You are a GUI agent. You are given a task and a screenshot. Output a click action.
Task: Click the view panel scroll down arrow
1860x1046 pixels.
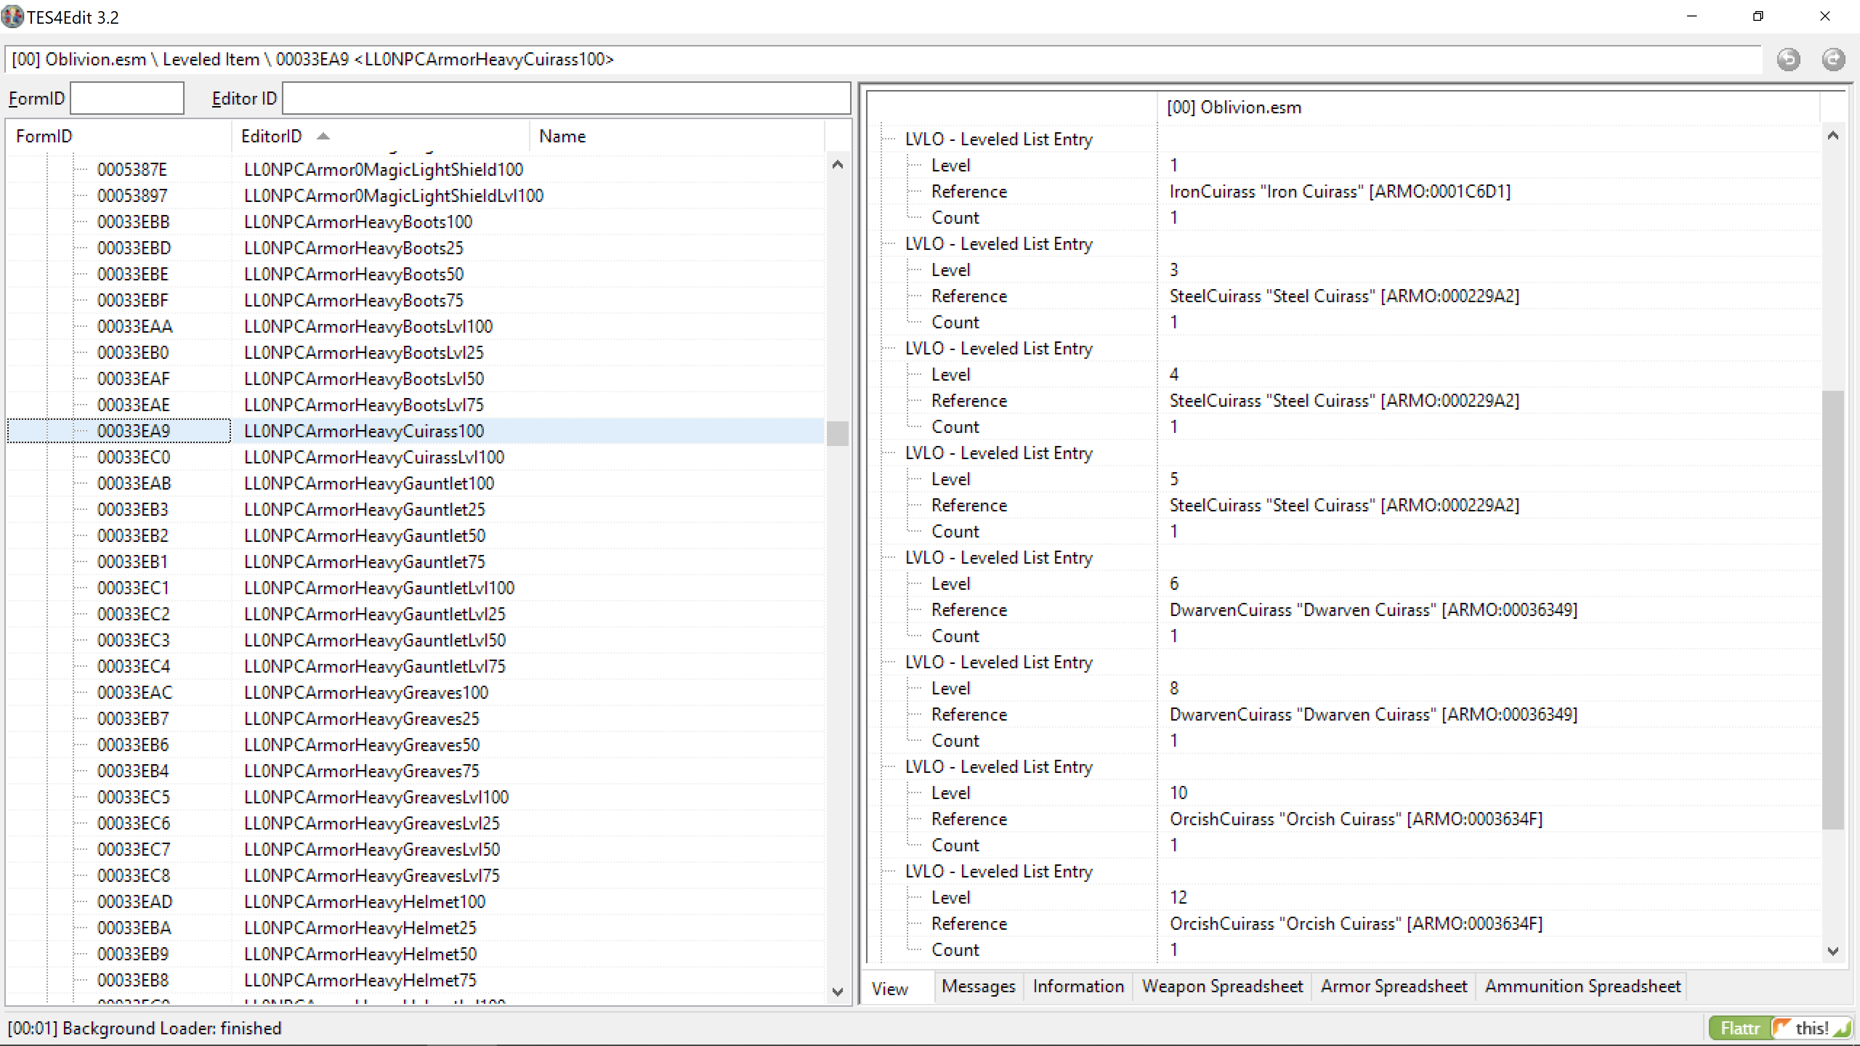click(1832, 951)
